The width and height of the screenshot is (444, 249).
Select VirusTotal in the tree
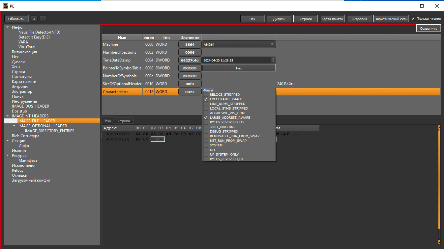(x=27, y=47)
